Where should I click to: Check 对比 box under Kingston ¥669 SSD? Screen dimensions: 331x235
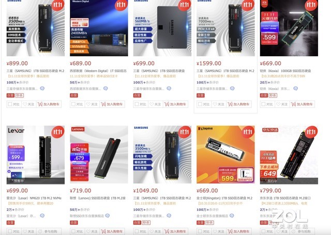[200, 231]
